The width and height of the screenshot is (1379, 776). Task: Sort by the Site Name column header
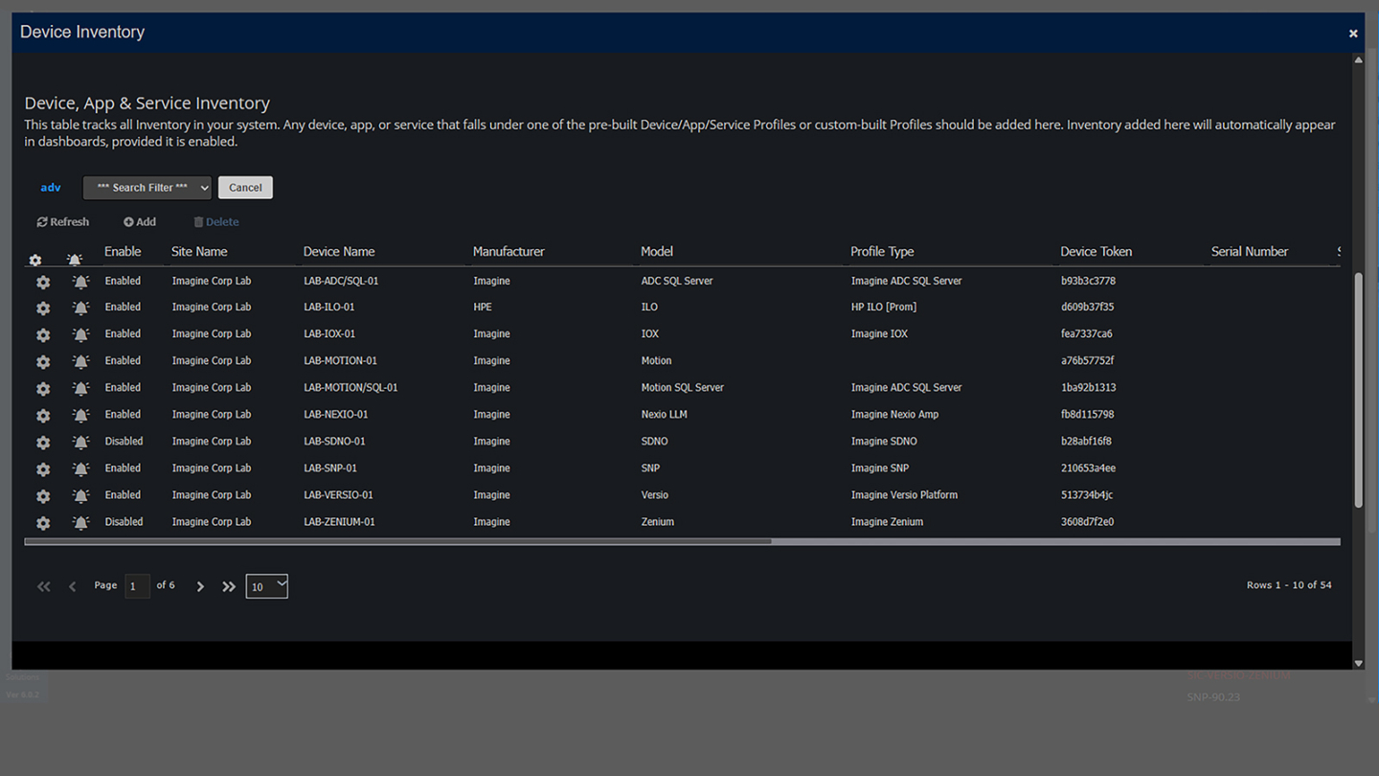point(199,252)
